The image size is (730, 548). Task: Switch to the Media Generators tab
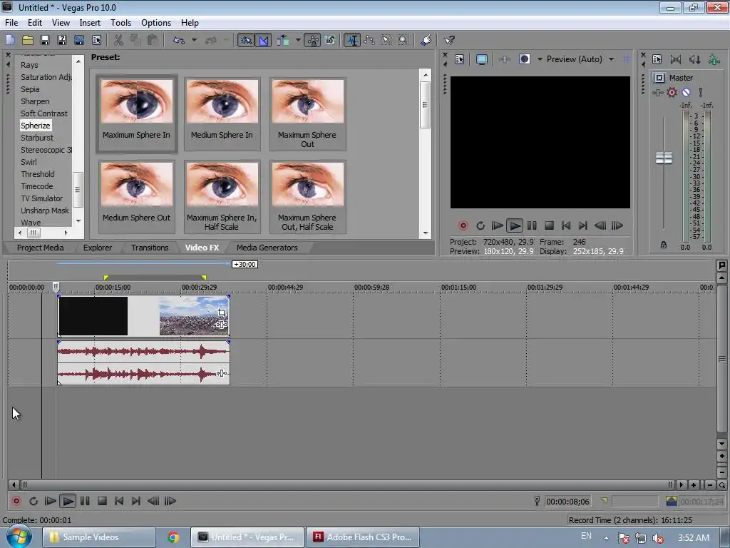[x=267, y=248]
